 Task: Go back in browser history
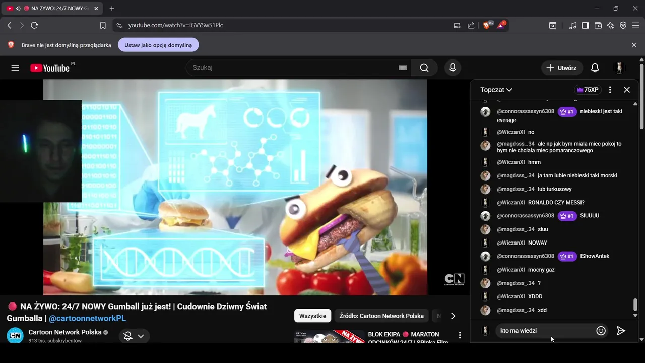9,25
